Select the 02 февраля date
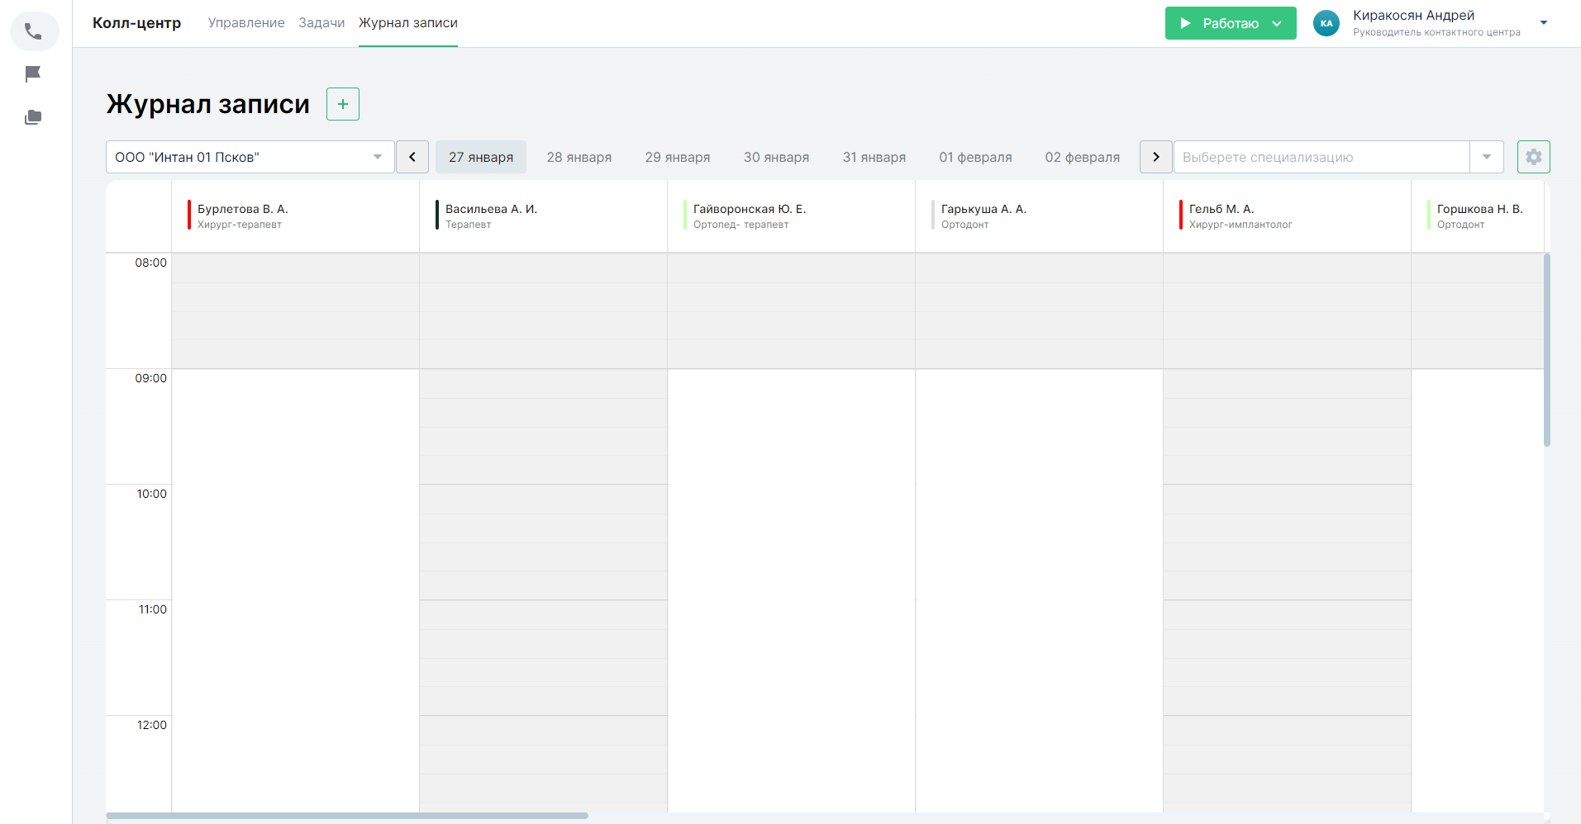 (x=1083, y=157)
